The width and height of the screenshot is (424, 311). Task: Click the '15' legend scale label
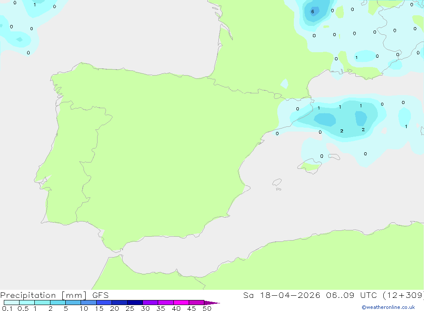click(x=99, y=308)
